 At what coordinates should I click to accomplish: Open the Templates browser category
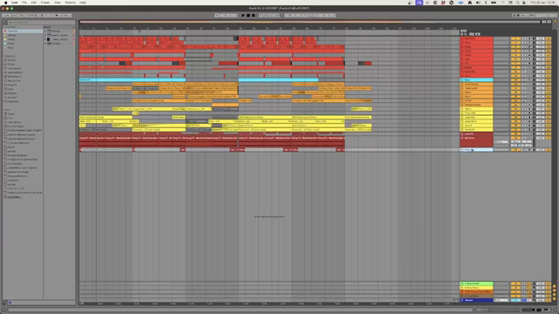pyautogui.click(x=14, y=101)
